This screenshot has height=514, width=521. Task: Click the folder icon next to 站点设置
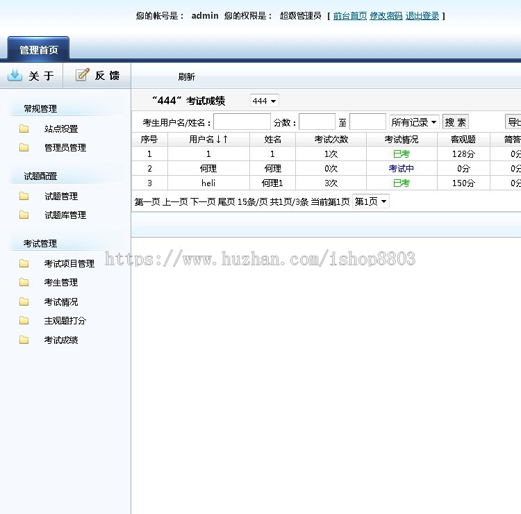pos(24,128)
